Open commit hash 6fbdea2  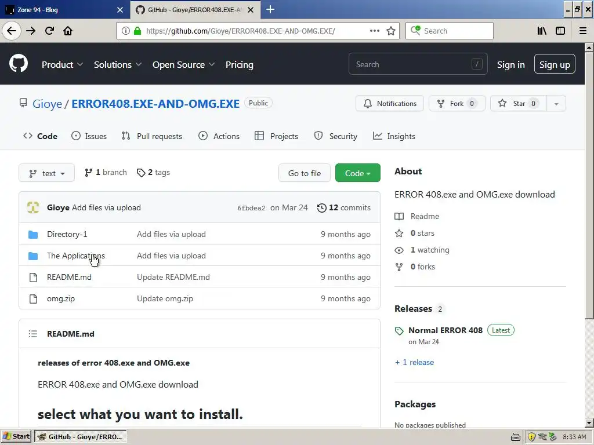[x=252, y=208]
